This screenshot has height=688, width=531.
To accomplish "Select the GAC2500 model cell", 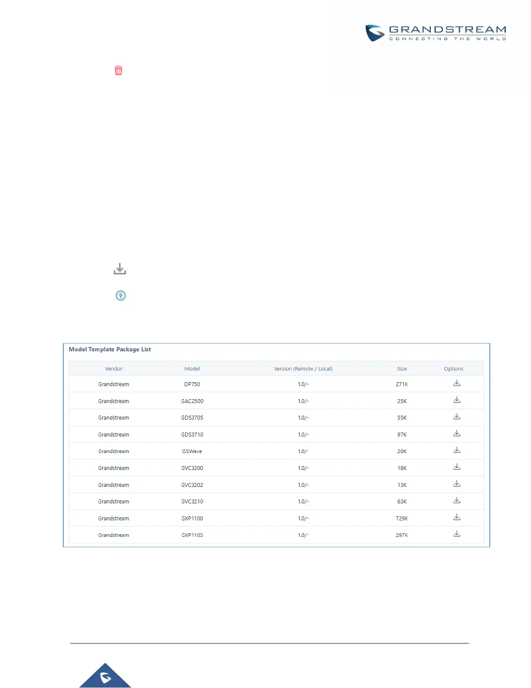I will [192, 401].
